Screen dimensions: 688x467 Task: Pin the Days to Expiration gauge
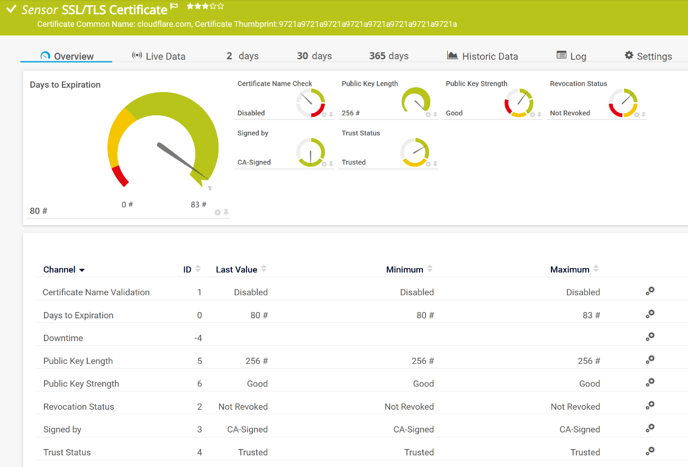pyautogui.click(x=226, y=212)
